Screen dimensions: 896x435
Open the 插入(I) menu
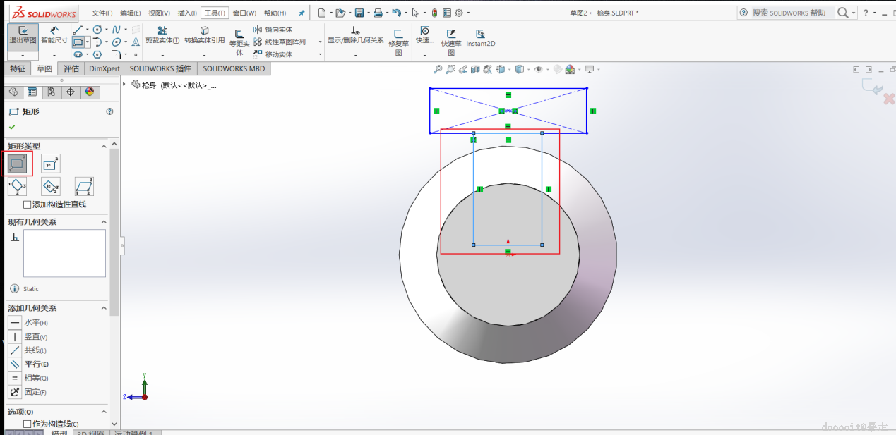187,13
